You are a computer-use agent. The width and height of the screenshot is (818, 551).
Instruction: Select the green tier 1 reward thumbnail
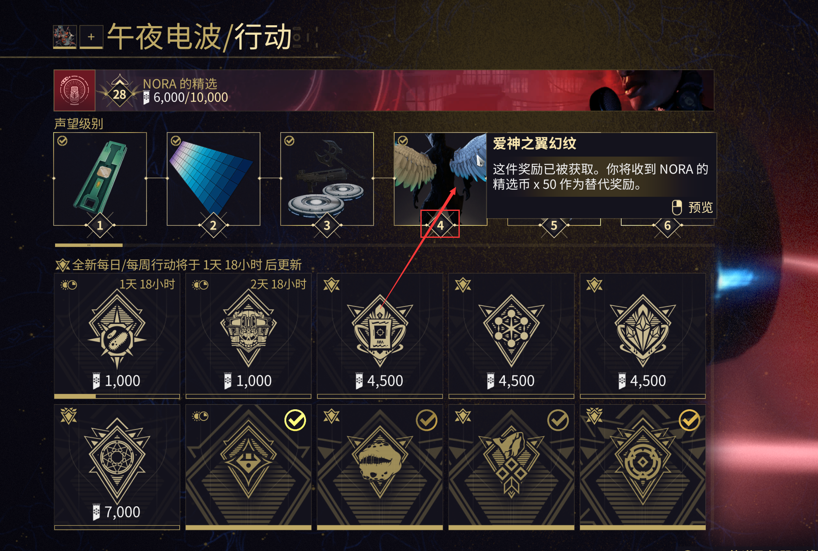coord(100,179)
